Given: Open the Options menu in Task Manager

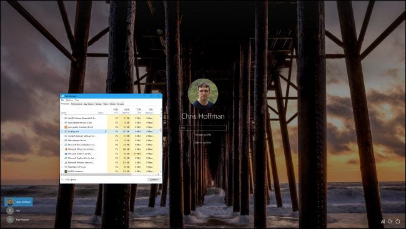Looking at the screenshot, I should [x=69, y=100].
